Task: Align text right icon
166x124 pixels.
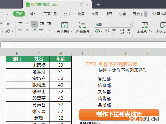Action: coord(34,31)
